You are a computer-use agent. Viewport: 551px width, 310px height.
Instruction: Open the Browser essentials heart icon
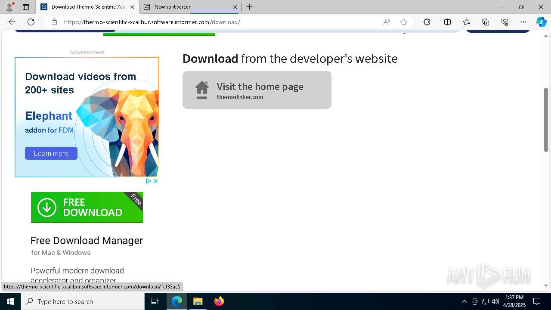pyautogui.click(x=505, y=22)
